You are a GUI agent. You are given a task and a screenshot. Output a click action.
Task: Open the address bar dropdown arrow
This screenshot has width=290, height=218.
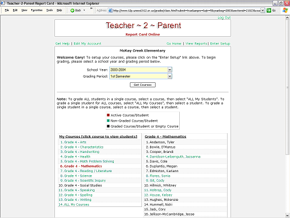tap(263, 11)
